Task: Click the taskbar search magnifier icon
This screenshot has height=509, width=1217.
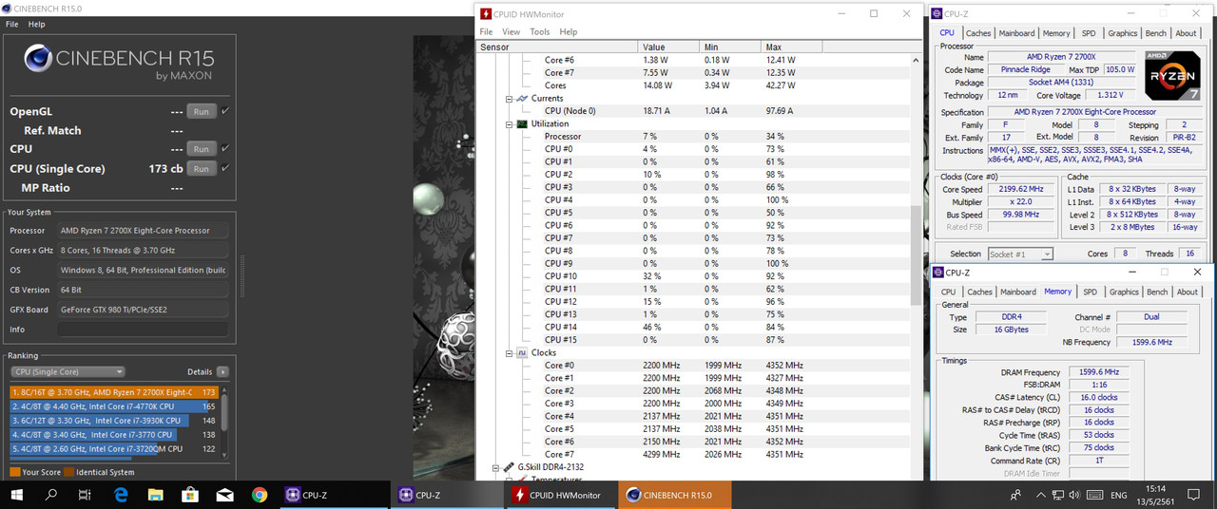Action: click(x=51, y=495)
